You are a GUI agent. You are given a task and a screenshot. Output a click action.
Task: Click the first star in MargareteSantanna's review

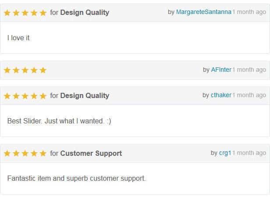(x=7, y=13)
